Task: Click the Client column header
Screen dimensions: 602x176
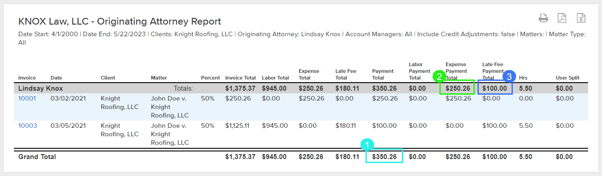Action: (x=108, y=78)
